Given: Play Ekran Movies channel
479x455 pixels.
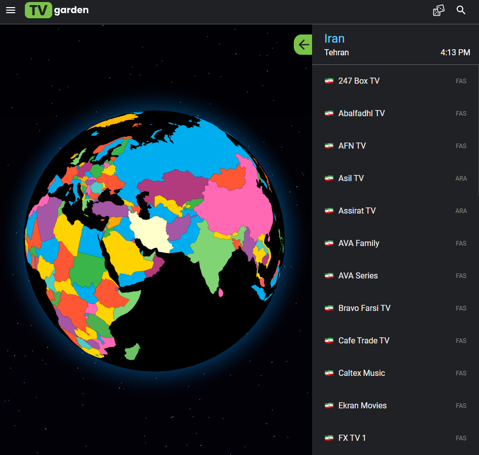Looking at the screenshot, I should tap(395, 405).
